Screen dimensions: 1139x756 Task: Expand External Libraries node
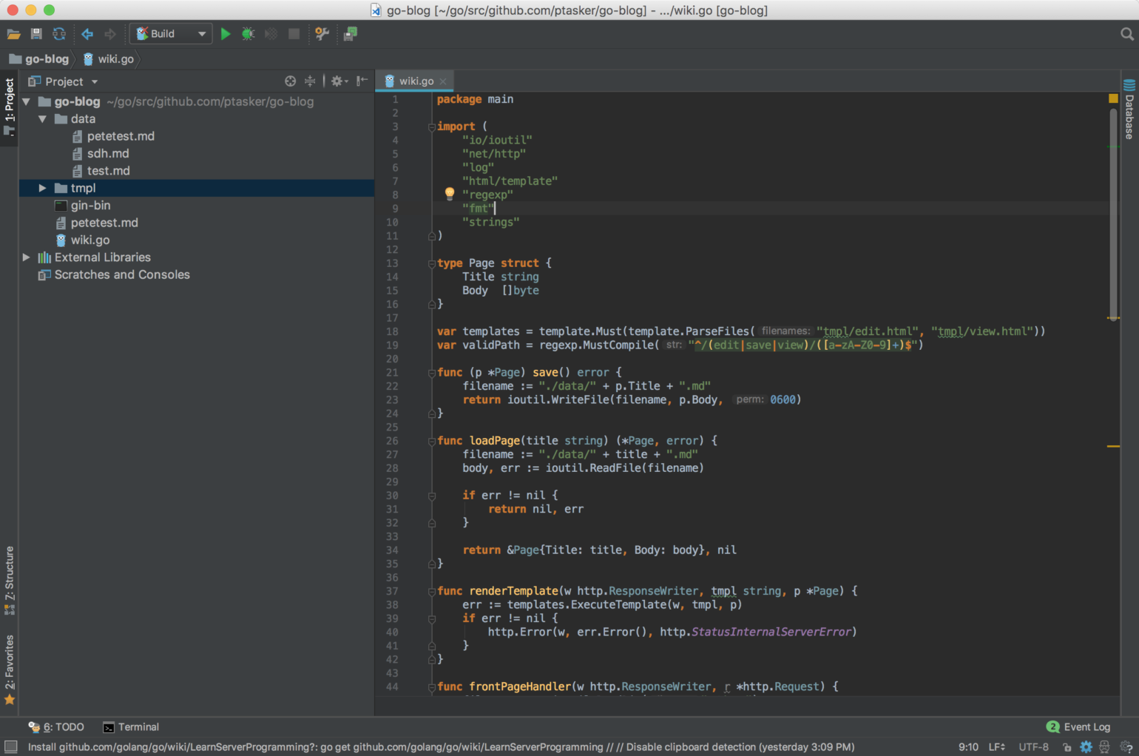[27, 257]
